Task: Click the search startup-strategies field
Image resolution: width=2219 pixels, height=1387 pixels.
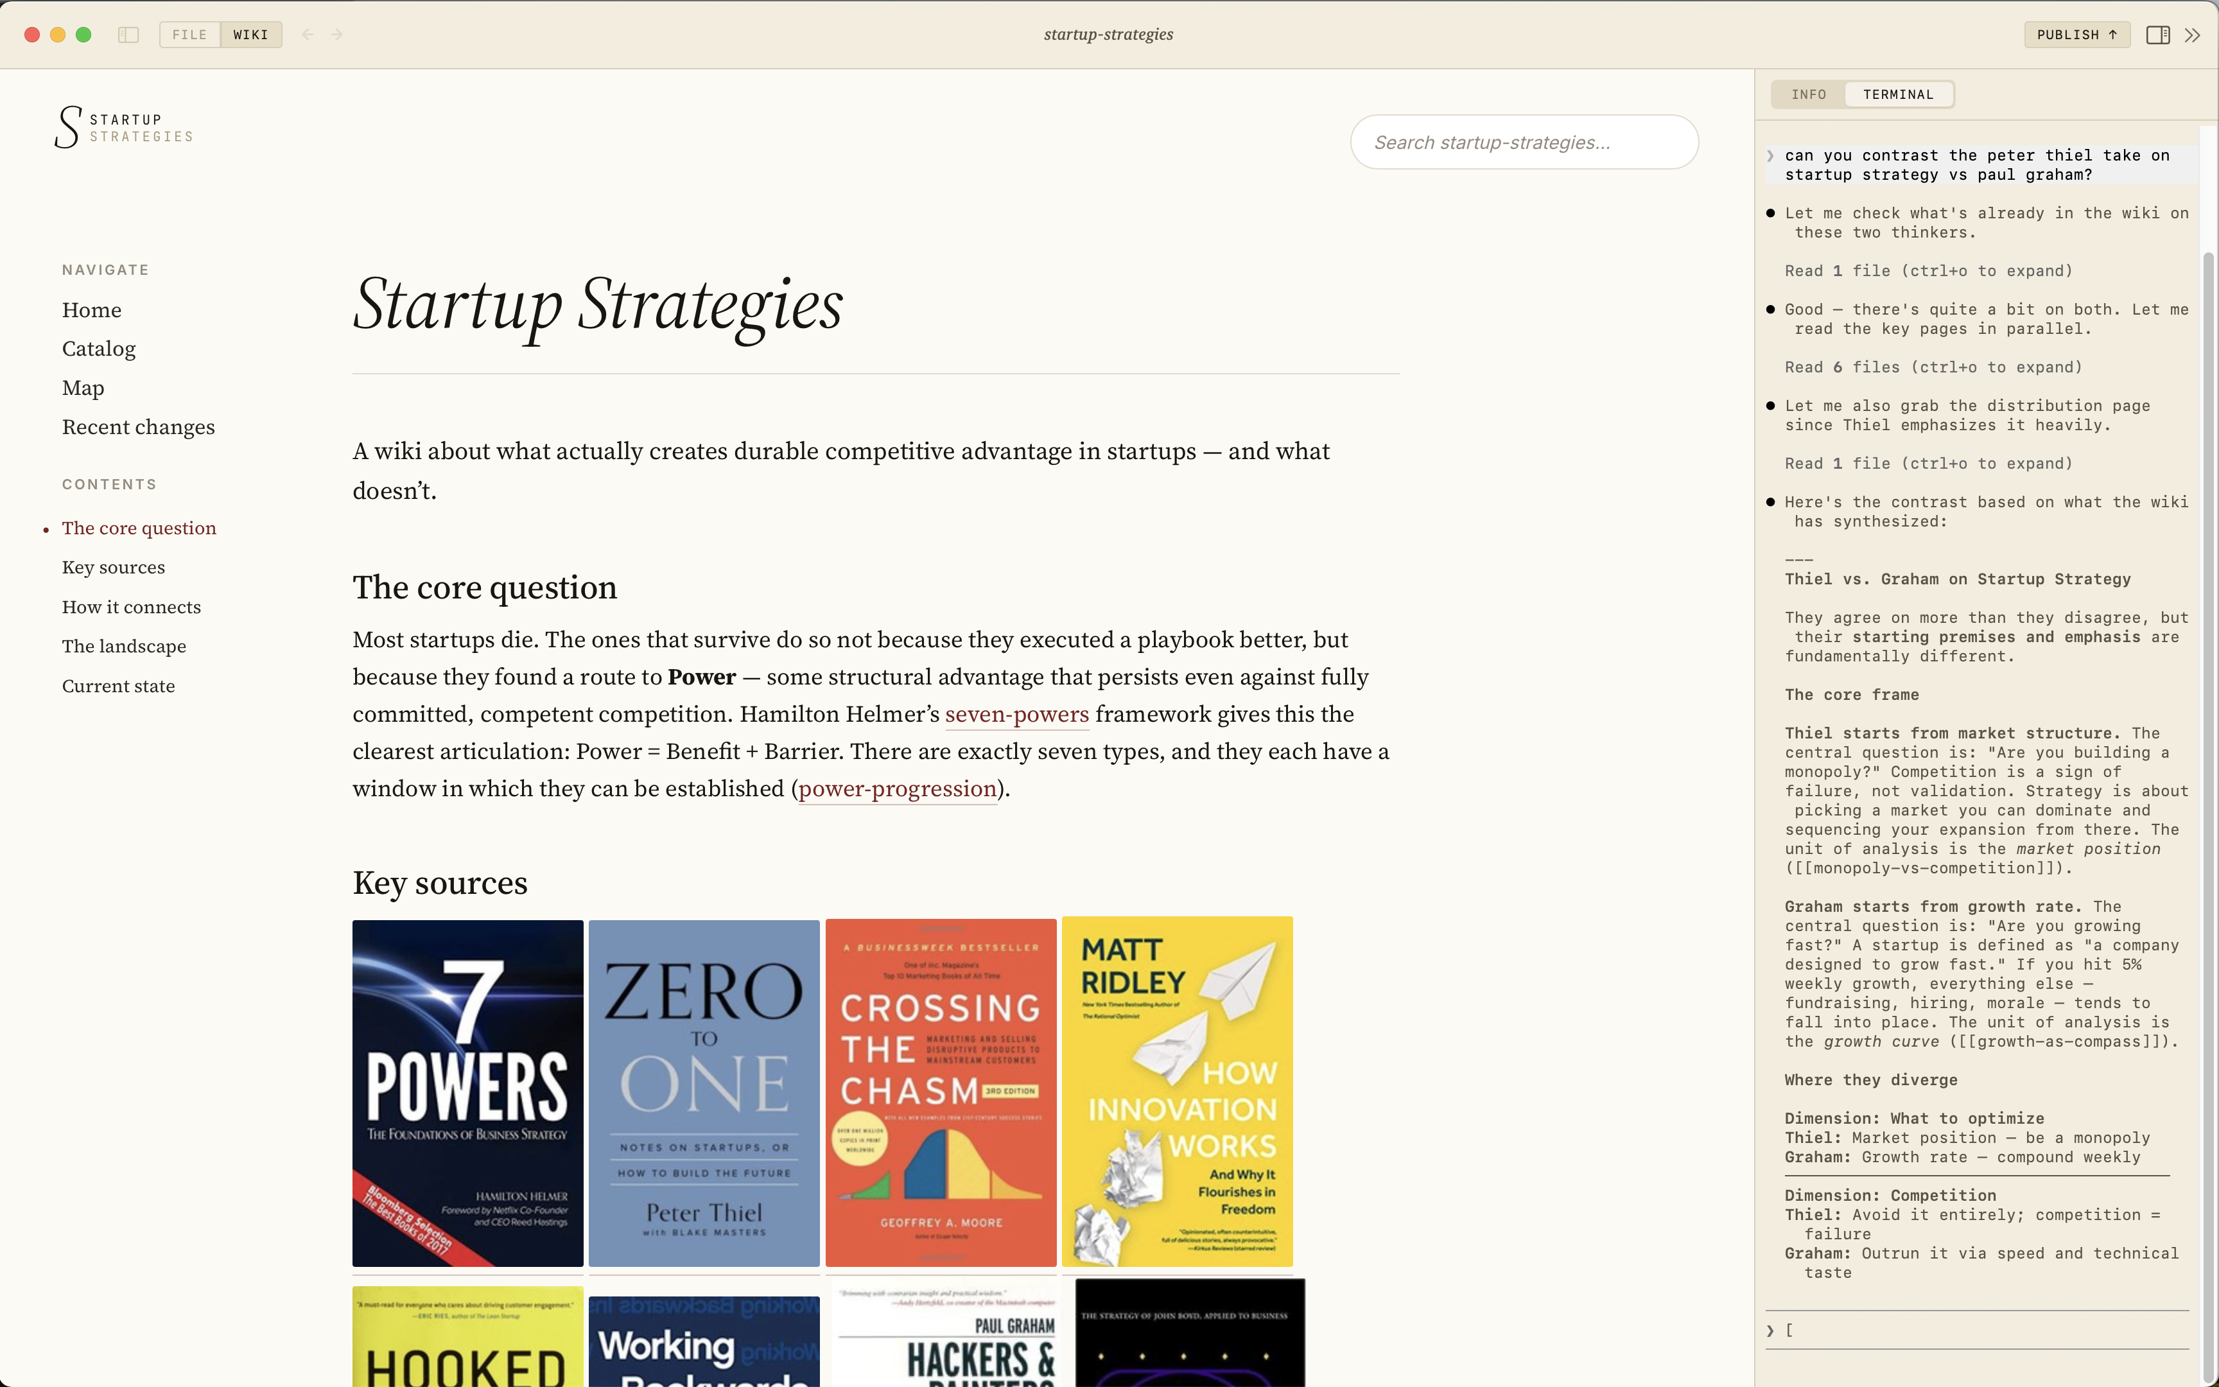Action: point(1523,142)
